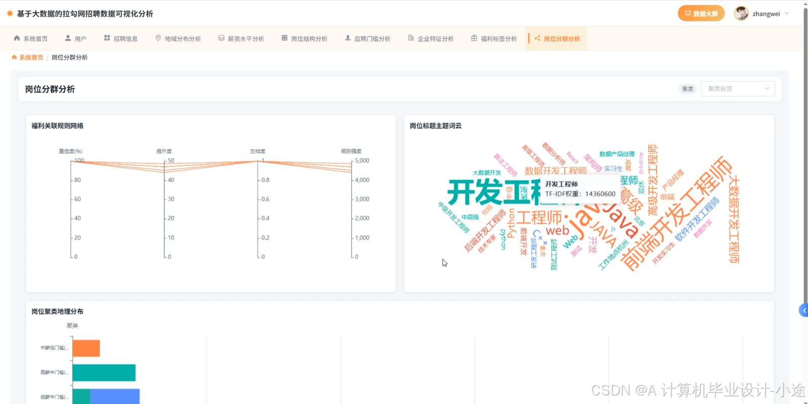This screenshot has width=808, height=404.
Task: Click the 实习生 word in cloud
Action: (x=613, y=169)
